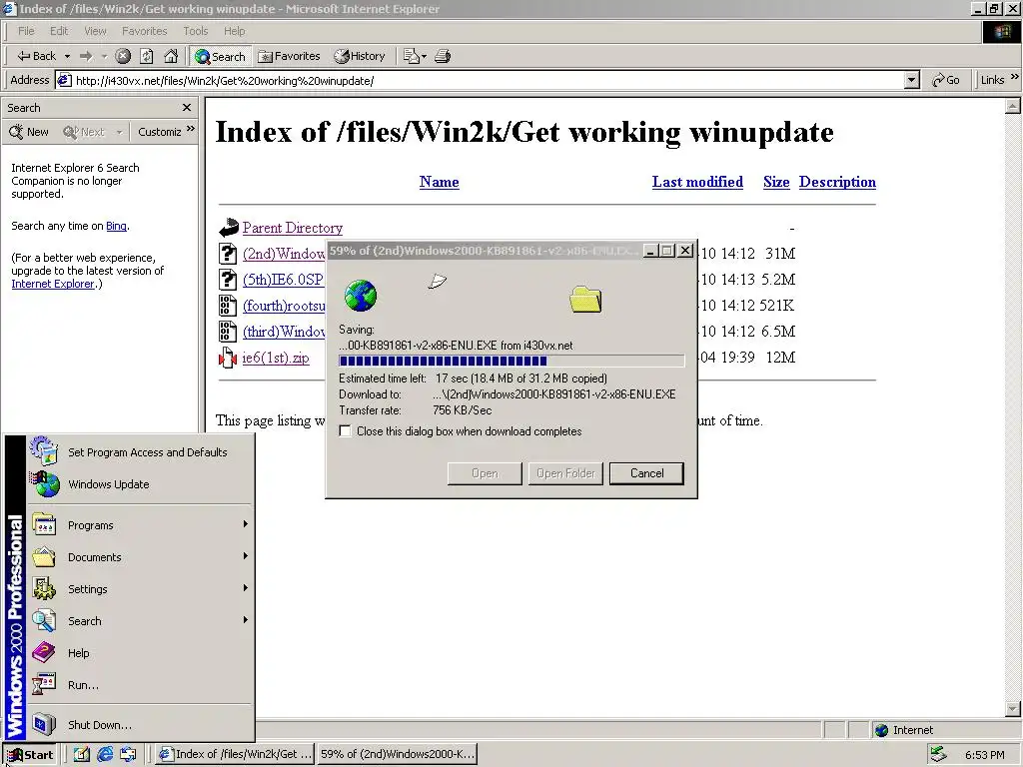Screen dimensions: 1023x767
Task: Open the Favorites menu in the menu bar
Action: click(144, 31)
